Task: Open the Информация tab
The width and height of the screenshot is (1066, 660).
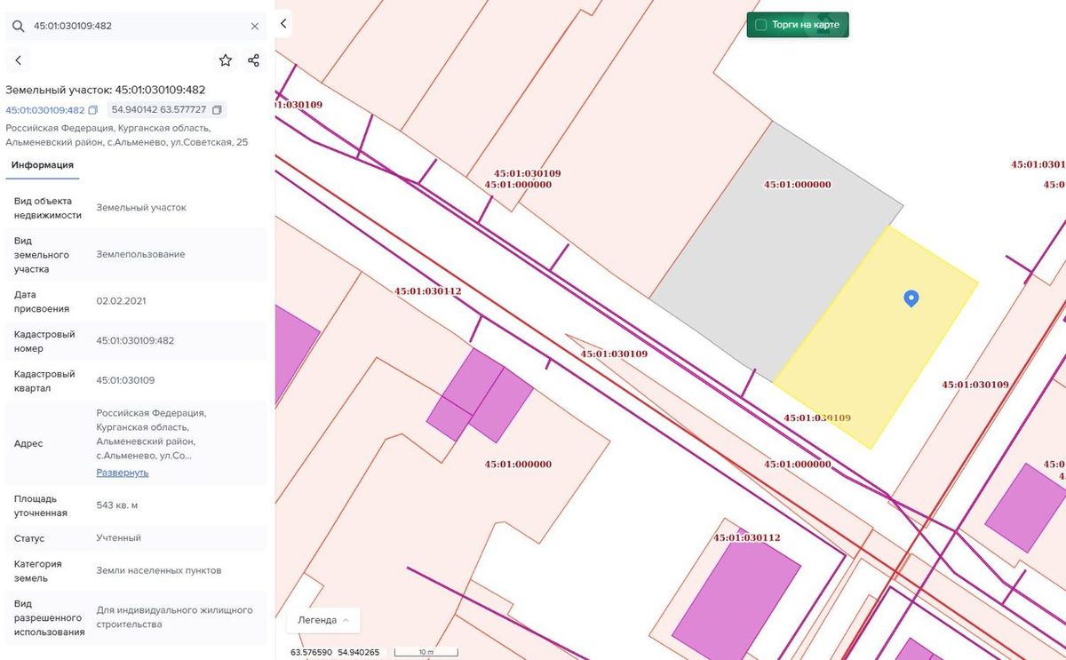Action: [43, 165]
